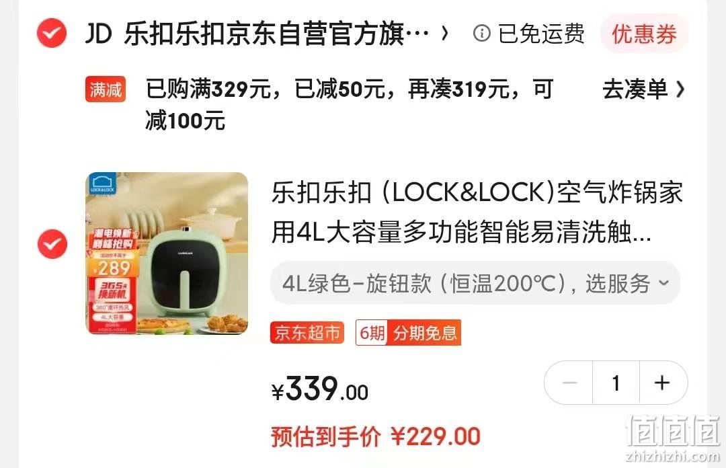
Task: Increase quantity with the plus button
Action: point(663,383)
